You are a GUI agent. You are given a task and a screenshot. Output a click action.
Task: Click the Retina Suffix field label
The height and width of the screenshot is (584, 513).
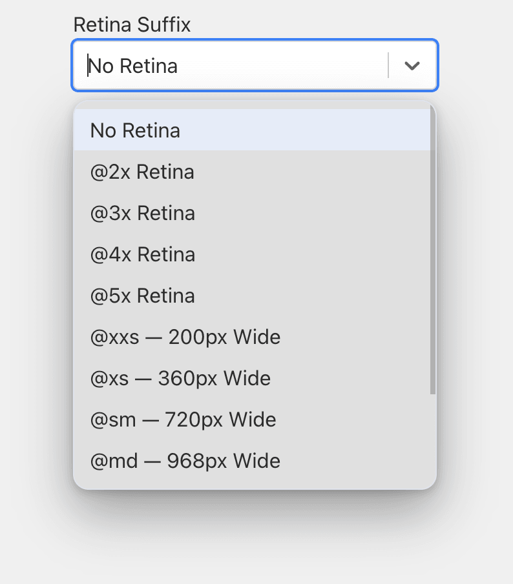[132, 25]
